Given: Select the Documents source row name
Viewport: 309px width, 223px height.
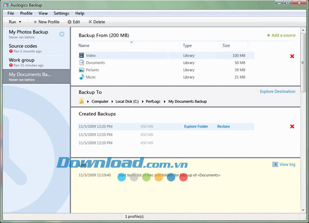Looking at the screenshot, I should coord(96,63).
